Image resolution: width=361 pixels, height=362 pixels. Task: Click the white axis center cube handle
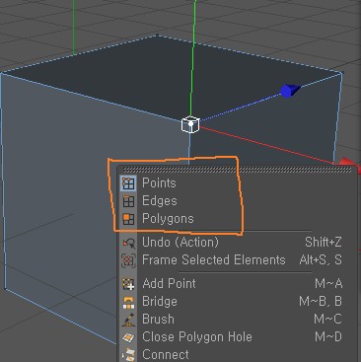click(x=190, y=125)
